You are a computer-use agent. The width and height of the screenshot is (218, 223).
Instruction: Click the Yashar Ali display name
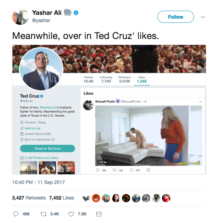coord(46,13)
